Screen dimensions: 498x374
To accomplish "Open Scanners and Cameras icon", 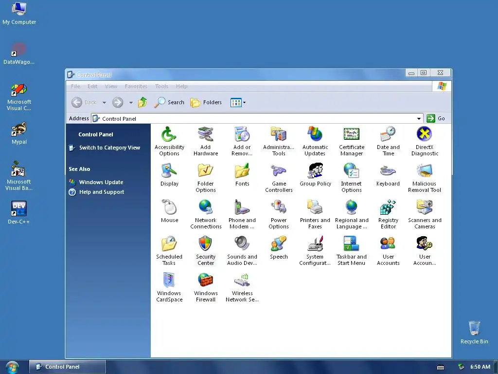I will coord(425,214).
